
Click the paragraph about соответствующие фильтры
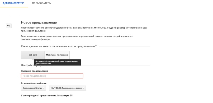[77, 38]
